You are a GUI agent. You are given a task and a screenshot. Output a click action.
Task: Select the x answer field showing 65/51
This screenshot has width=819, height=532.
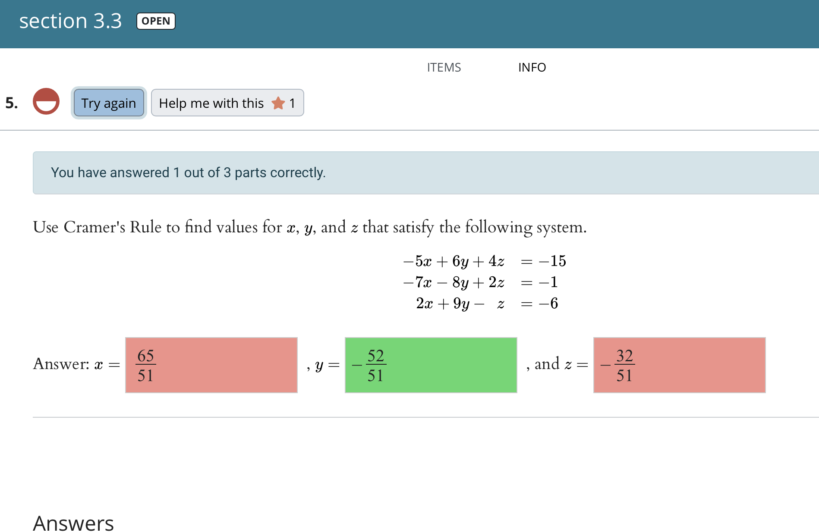pos(211,365)
